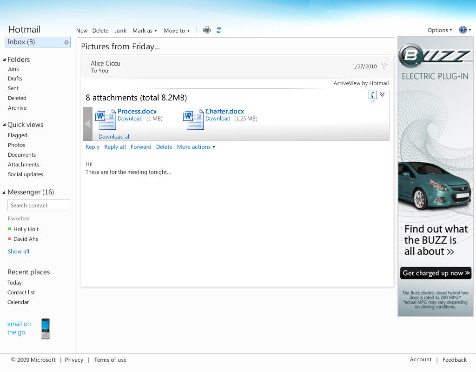Show Attachments quick view
This screenshot has height=372, width=476.
click(23, 165)
